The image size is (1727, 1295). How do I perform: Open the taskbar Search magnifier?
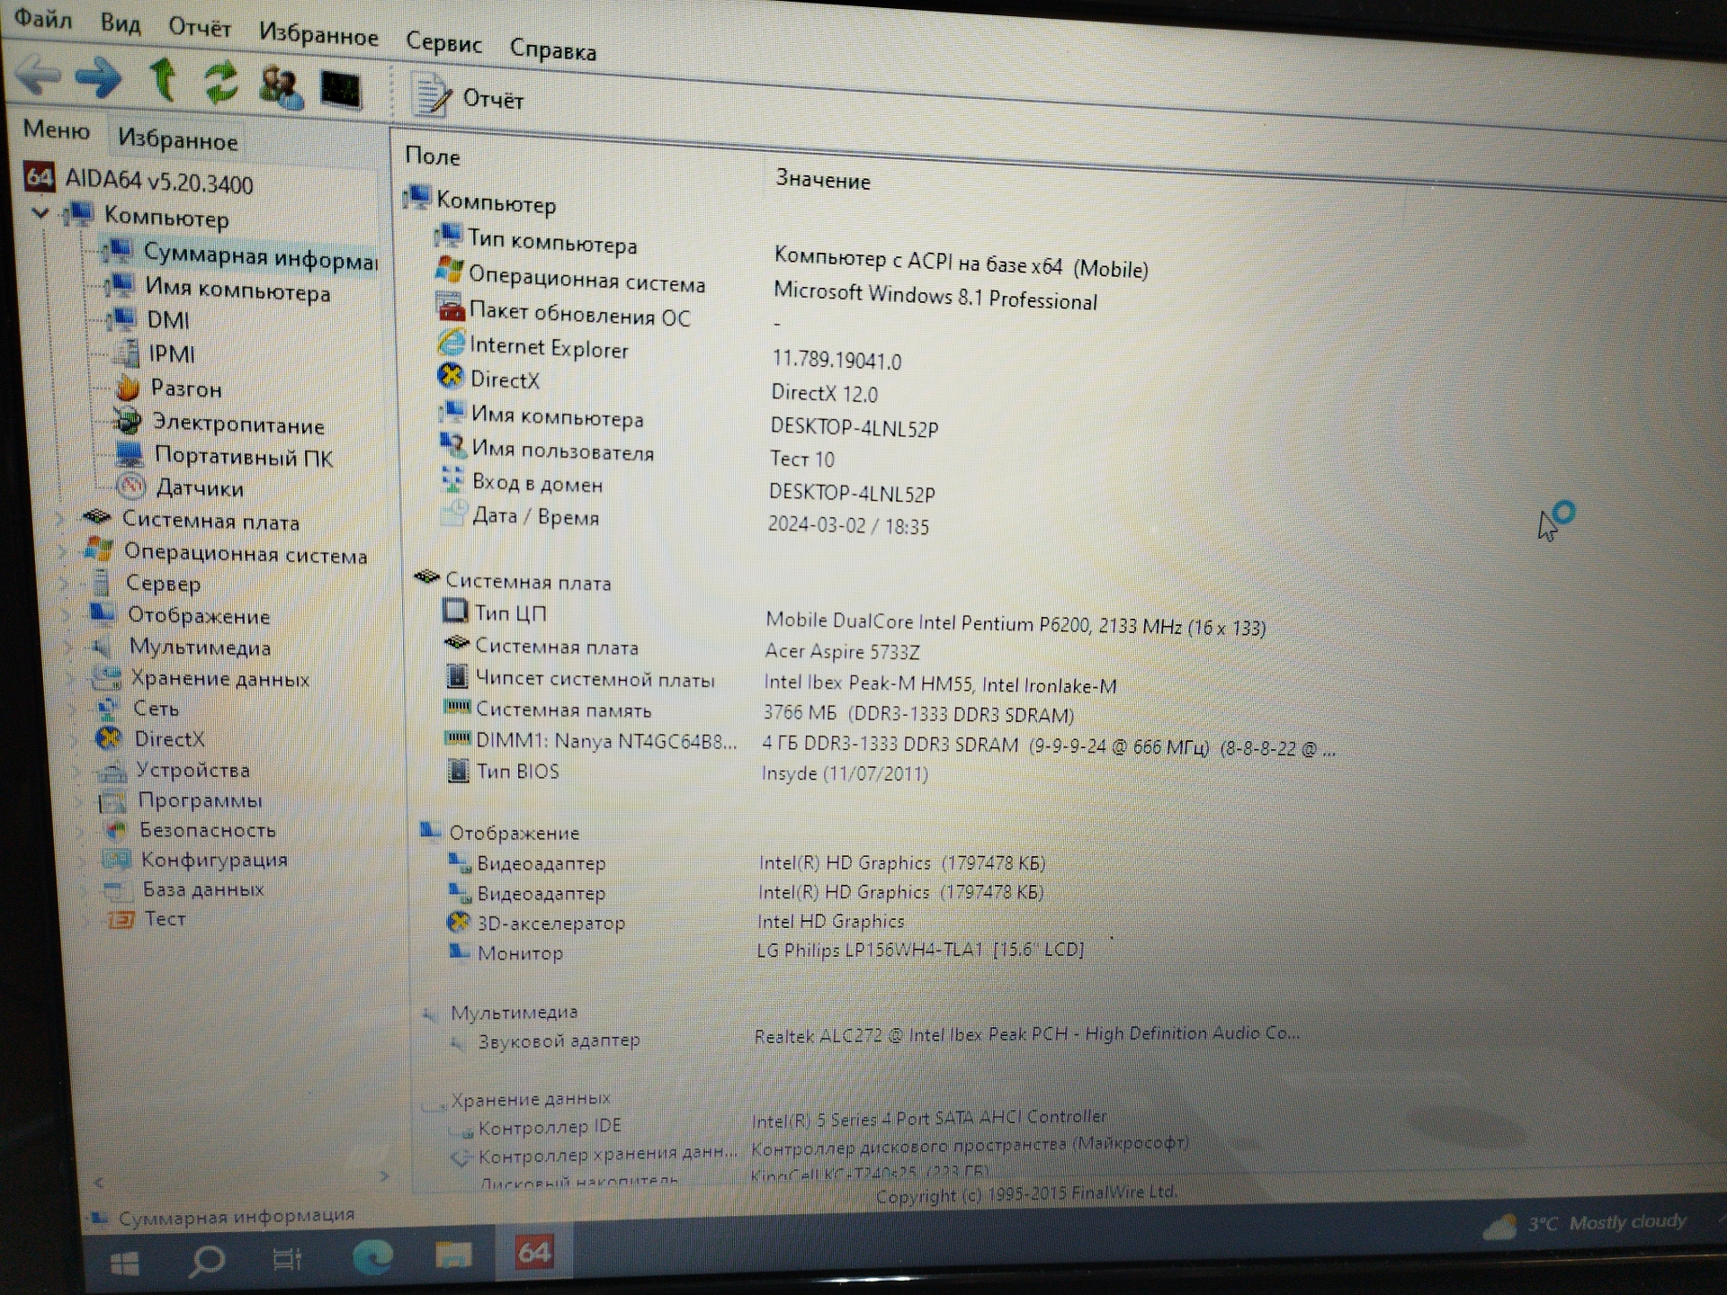tap(206, 1261)
